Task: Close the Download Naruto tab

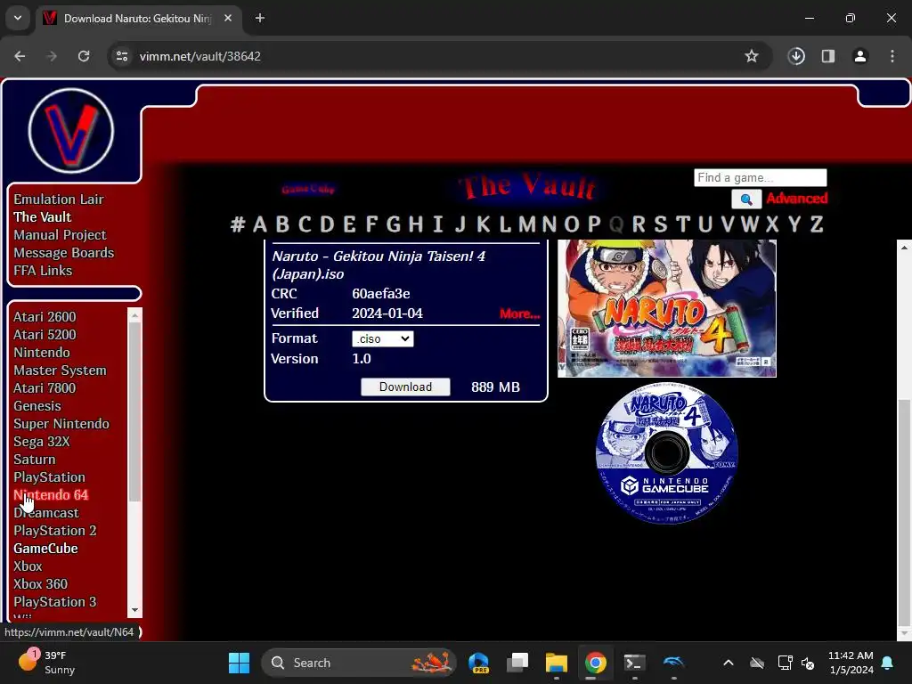Action: [x=228, y=18]
